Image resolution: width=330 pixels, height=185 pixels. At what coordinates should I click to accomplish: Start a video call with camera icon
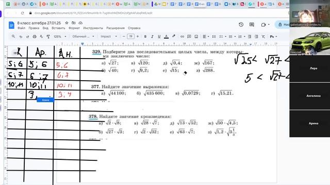[x=263, y=25]
